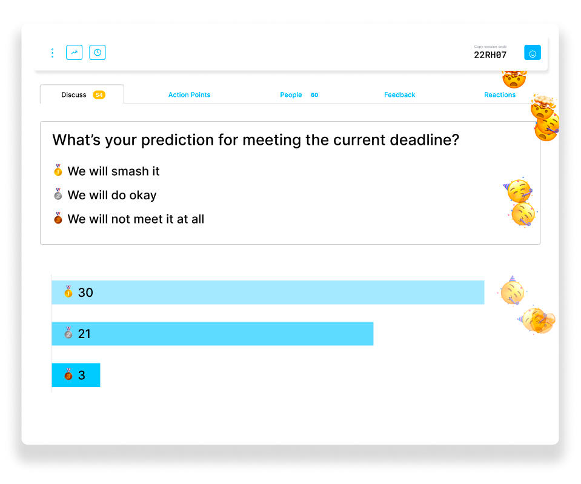This screenshot has height=484, width=581.
Task: Copy the session code 22RH07
Action: click(490, 55)
